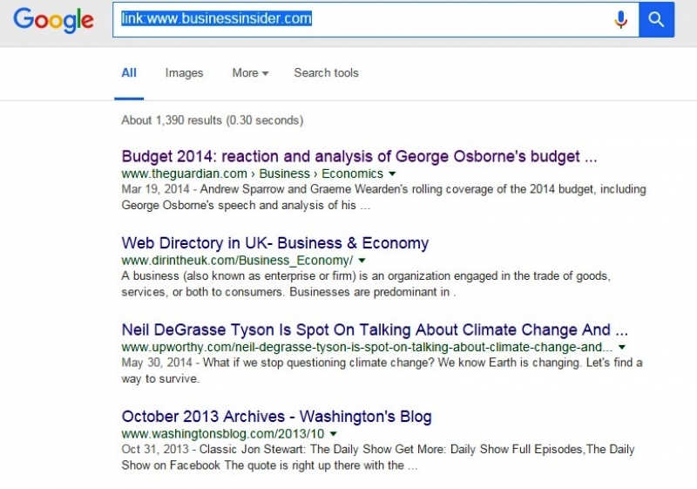Image resolution: width=697 pixels, height=489 pixels.
Task: Start voice search with the microphone icon
Action: (x=621, y=19)
